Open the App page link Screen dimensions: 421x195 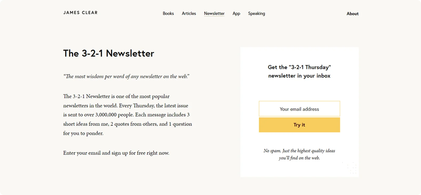[236, 14]
